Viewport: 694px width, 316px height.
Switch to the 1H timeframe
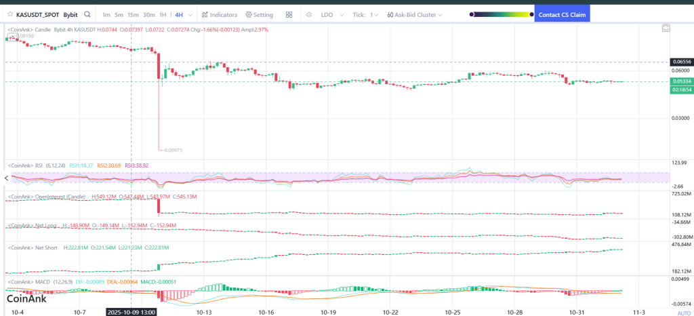coord(163,14)
